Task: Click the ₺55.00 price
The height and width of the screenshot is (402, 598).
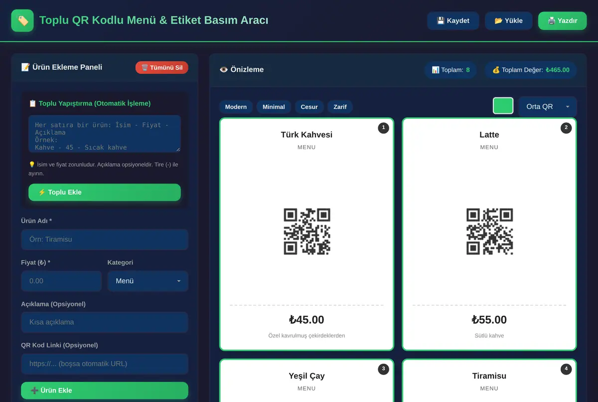Action: 489,320
